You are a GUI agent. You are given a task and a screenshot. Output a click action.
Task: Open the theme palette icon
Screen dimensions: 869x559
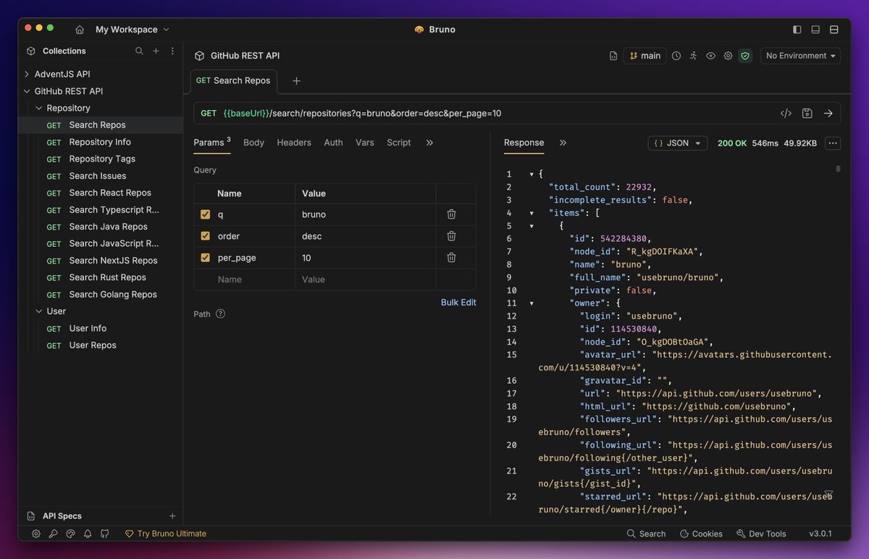pyautogui.click(x=70, y=534)
